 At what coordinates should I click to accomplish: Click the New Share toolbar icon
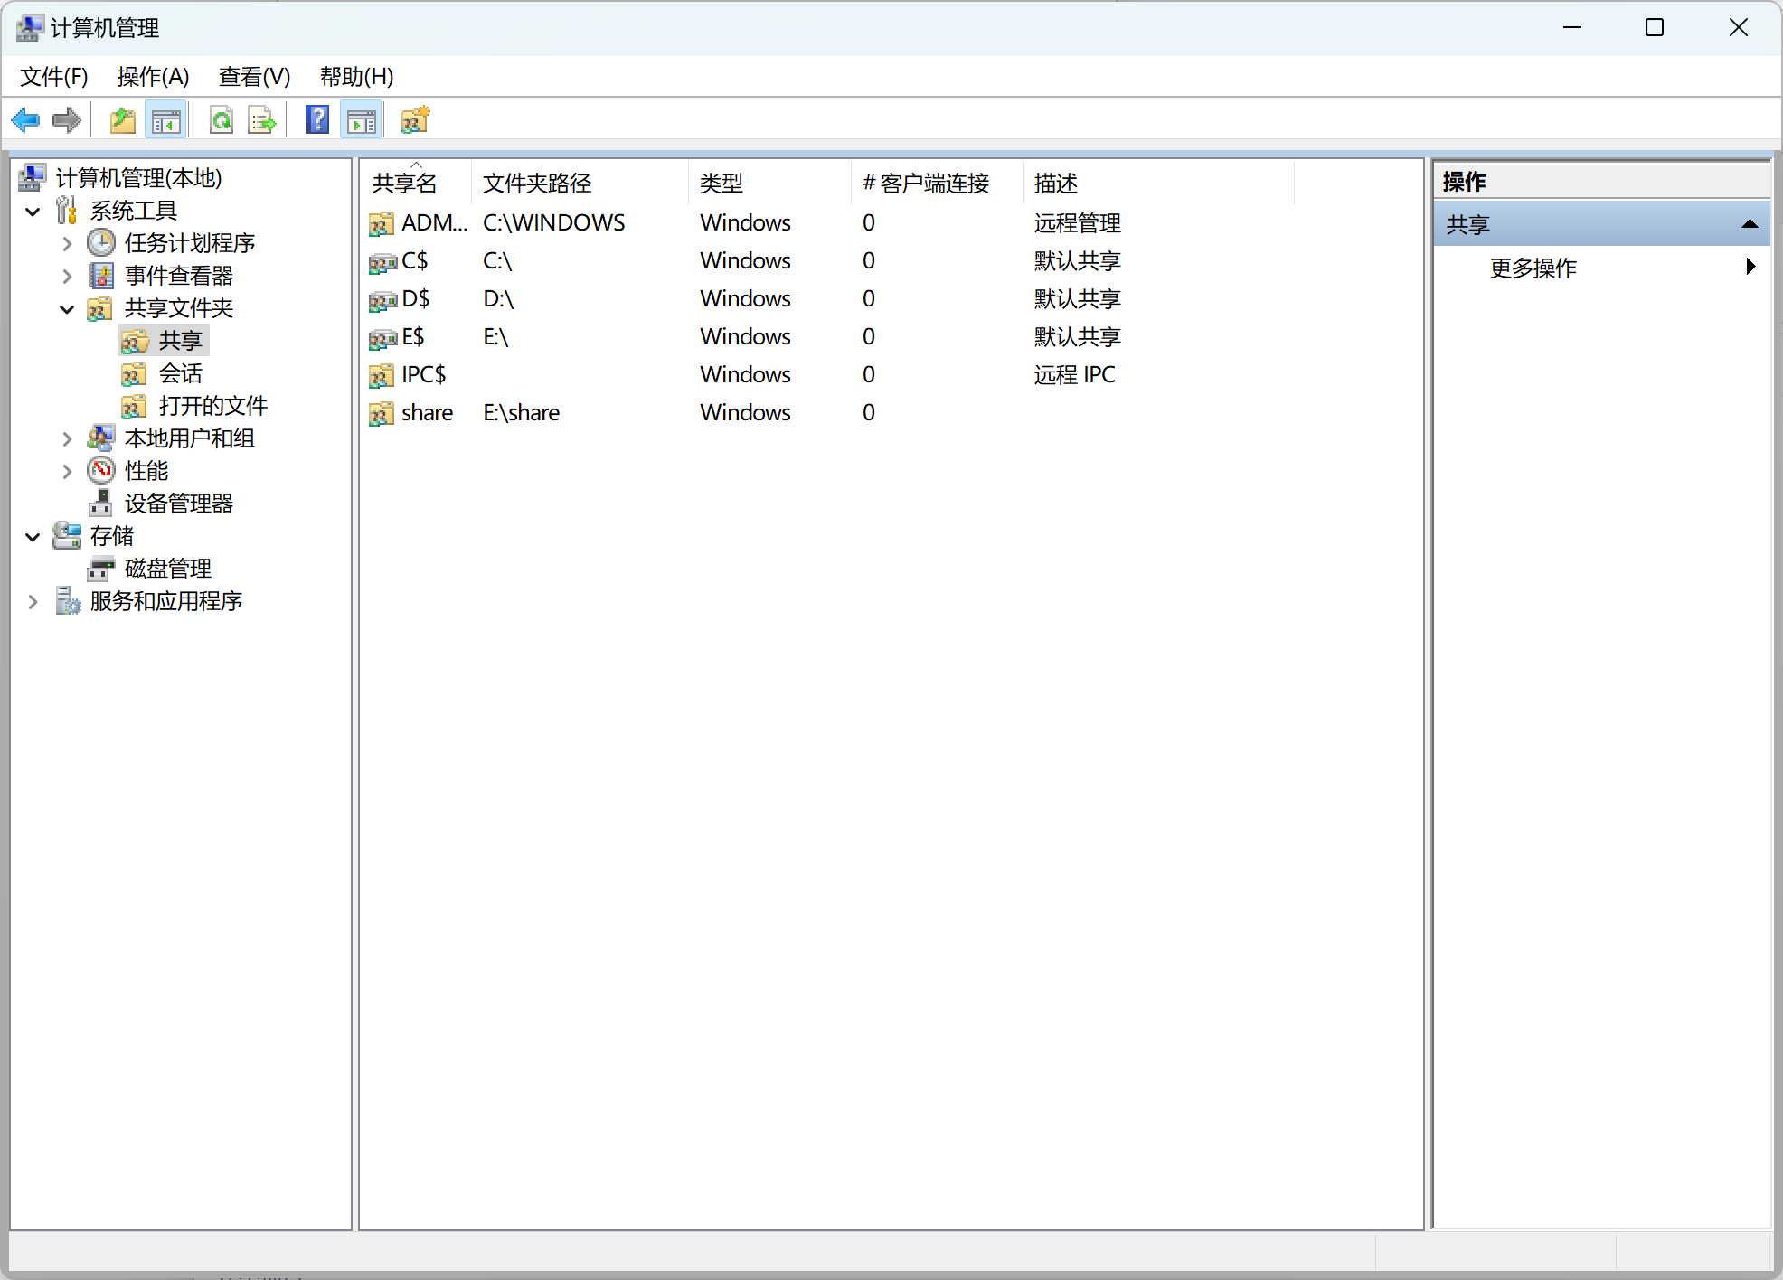(415, 119)
